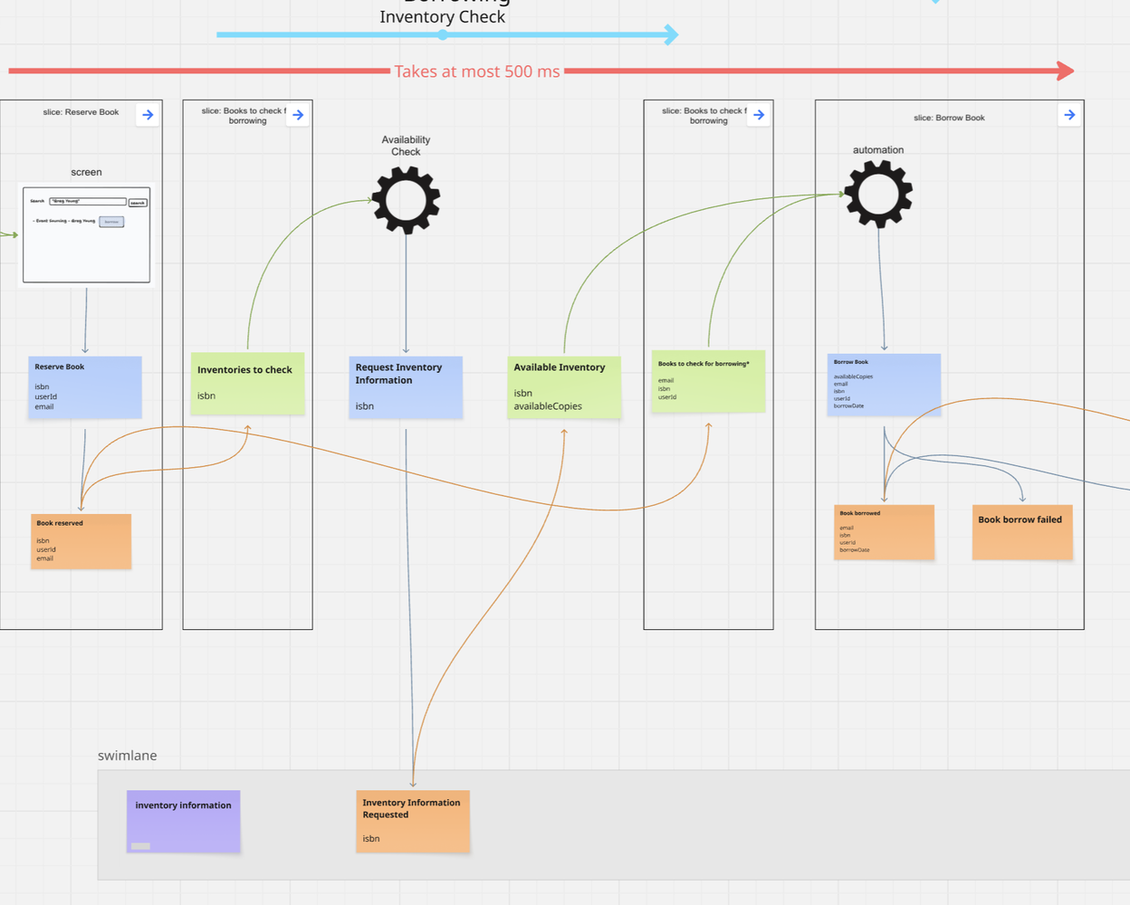Select the Book borrow failed note
1130x905 pixels.
[1022, 531]
